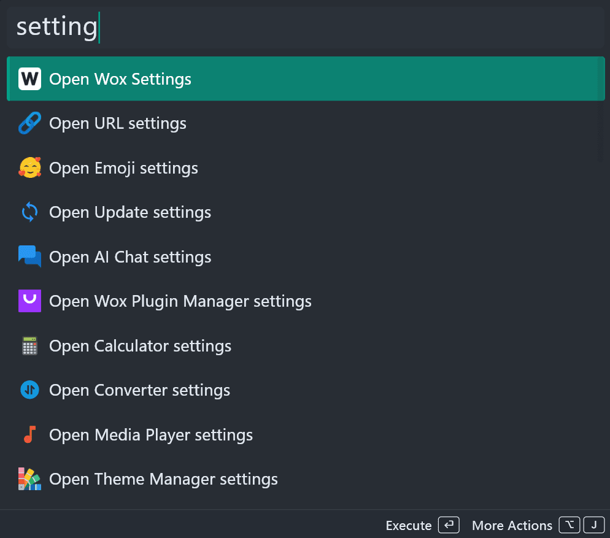Click the smiling emoji icon

pos(29,167)
